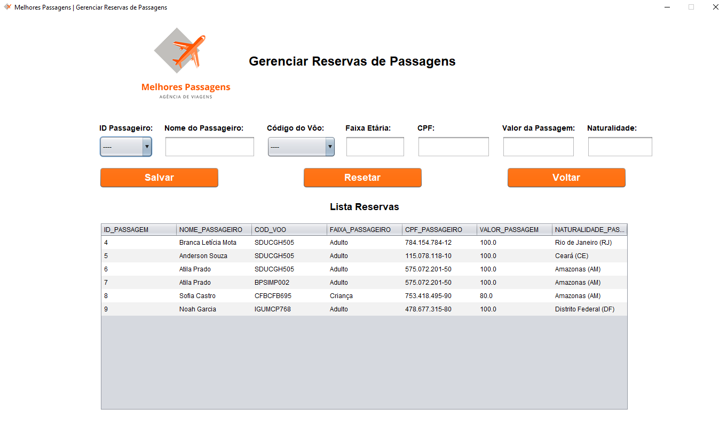Click the NATURALIDADE_PAS... column header
This screenshot has width=727, height=425.
(590, 230)
